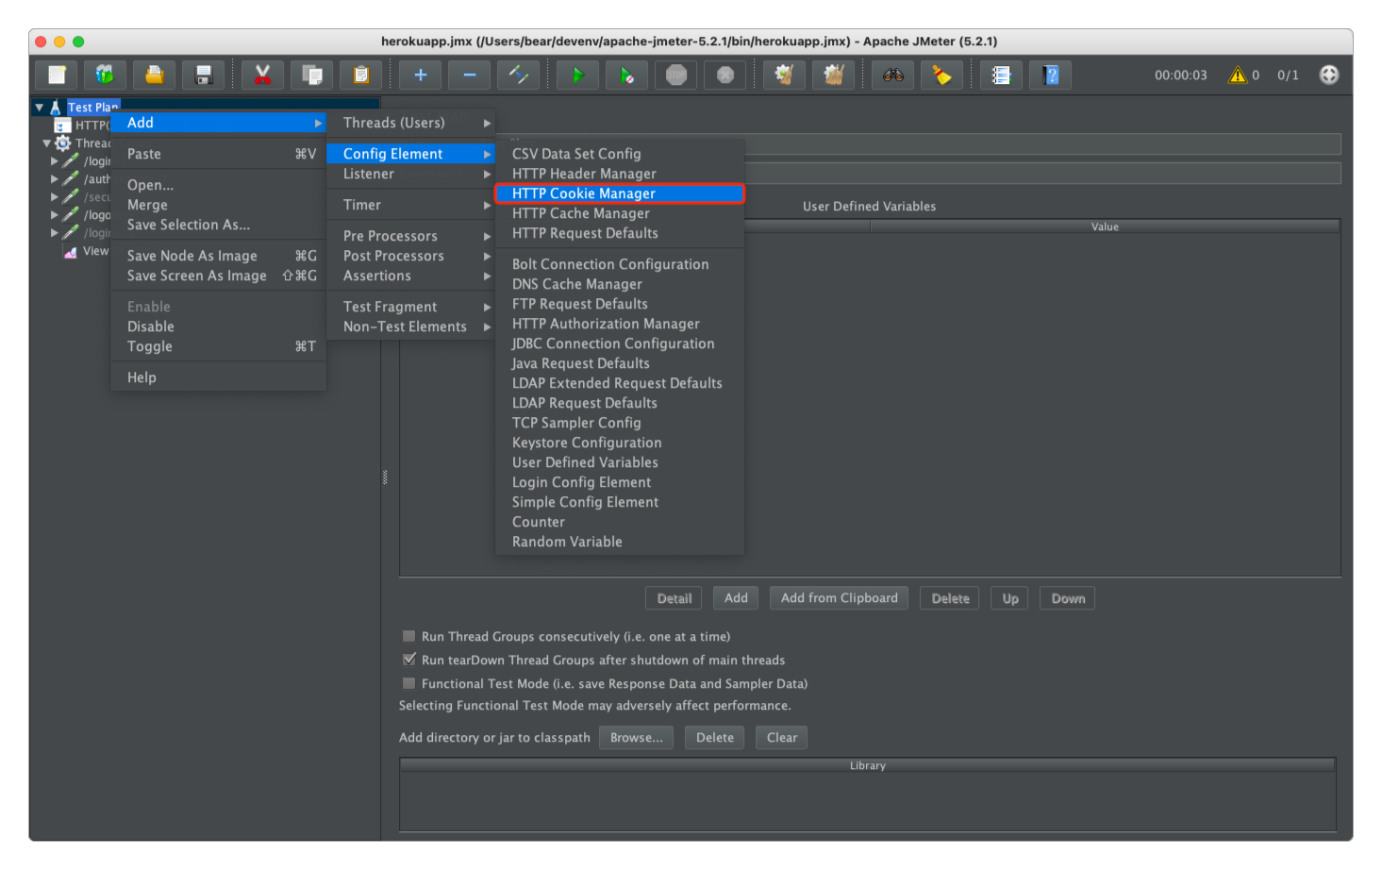Open the Templates toolbar icon
This screenshot has width=1382, height=870.
[105, 75]
